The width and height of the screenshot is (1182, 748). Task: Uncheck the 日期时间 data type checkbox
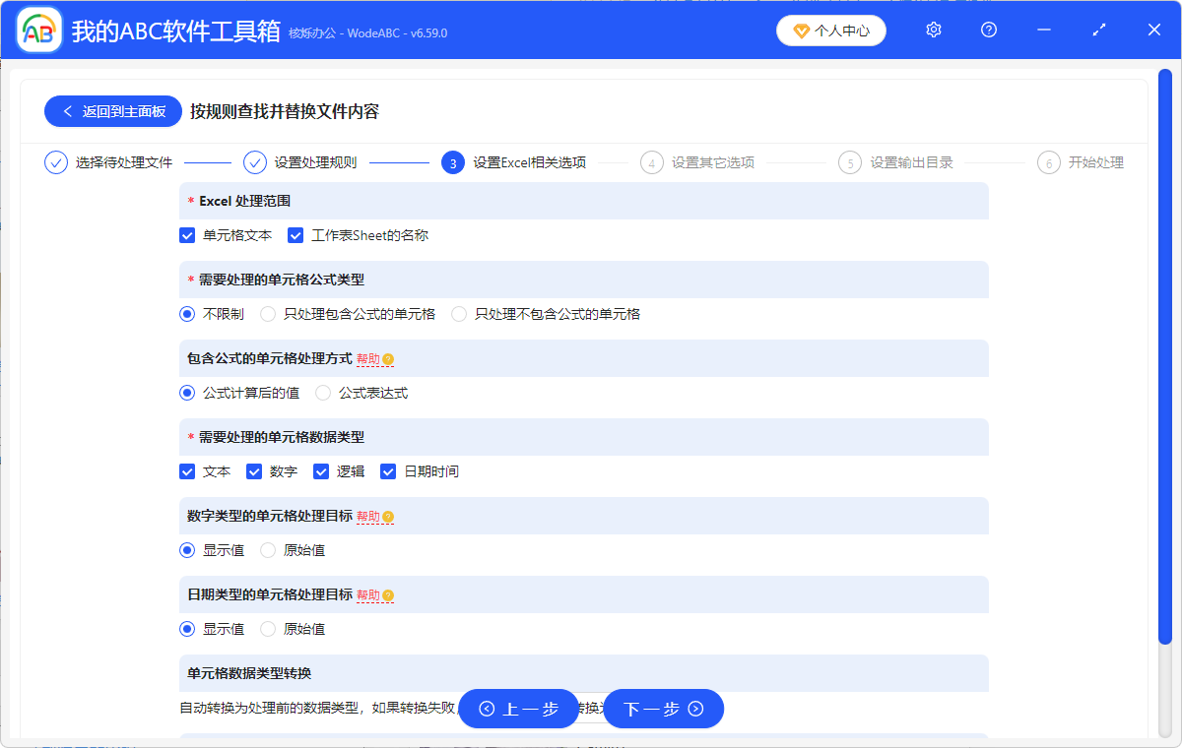point(388,470)
